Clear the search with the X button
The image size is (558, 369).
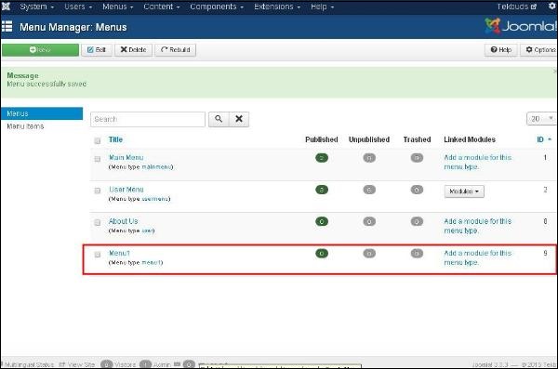tap(239, 119)
